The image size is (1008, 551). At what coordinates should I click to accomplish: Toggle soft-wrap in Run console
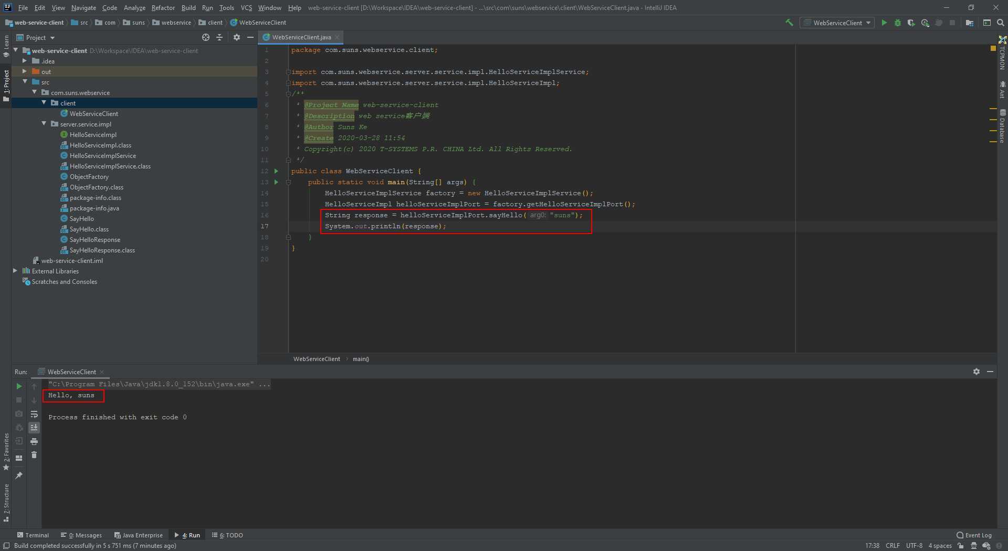click(34, 414)
